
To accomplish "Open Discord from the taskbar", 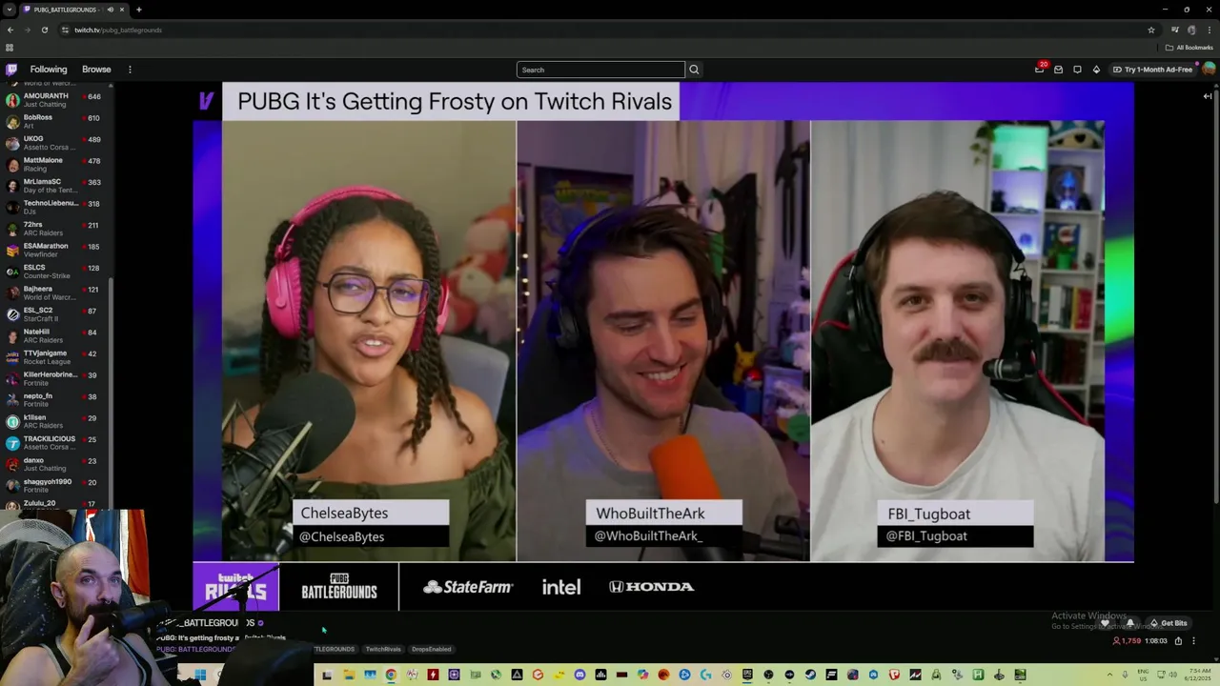I will (x=579, y=676).
